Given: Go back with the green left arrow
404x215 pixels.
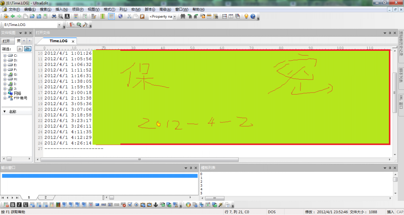Looking at the screenshot, I should click(12, 16).
